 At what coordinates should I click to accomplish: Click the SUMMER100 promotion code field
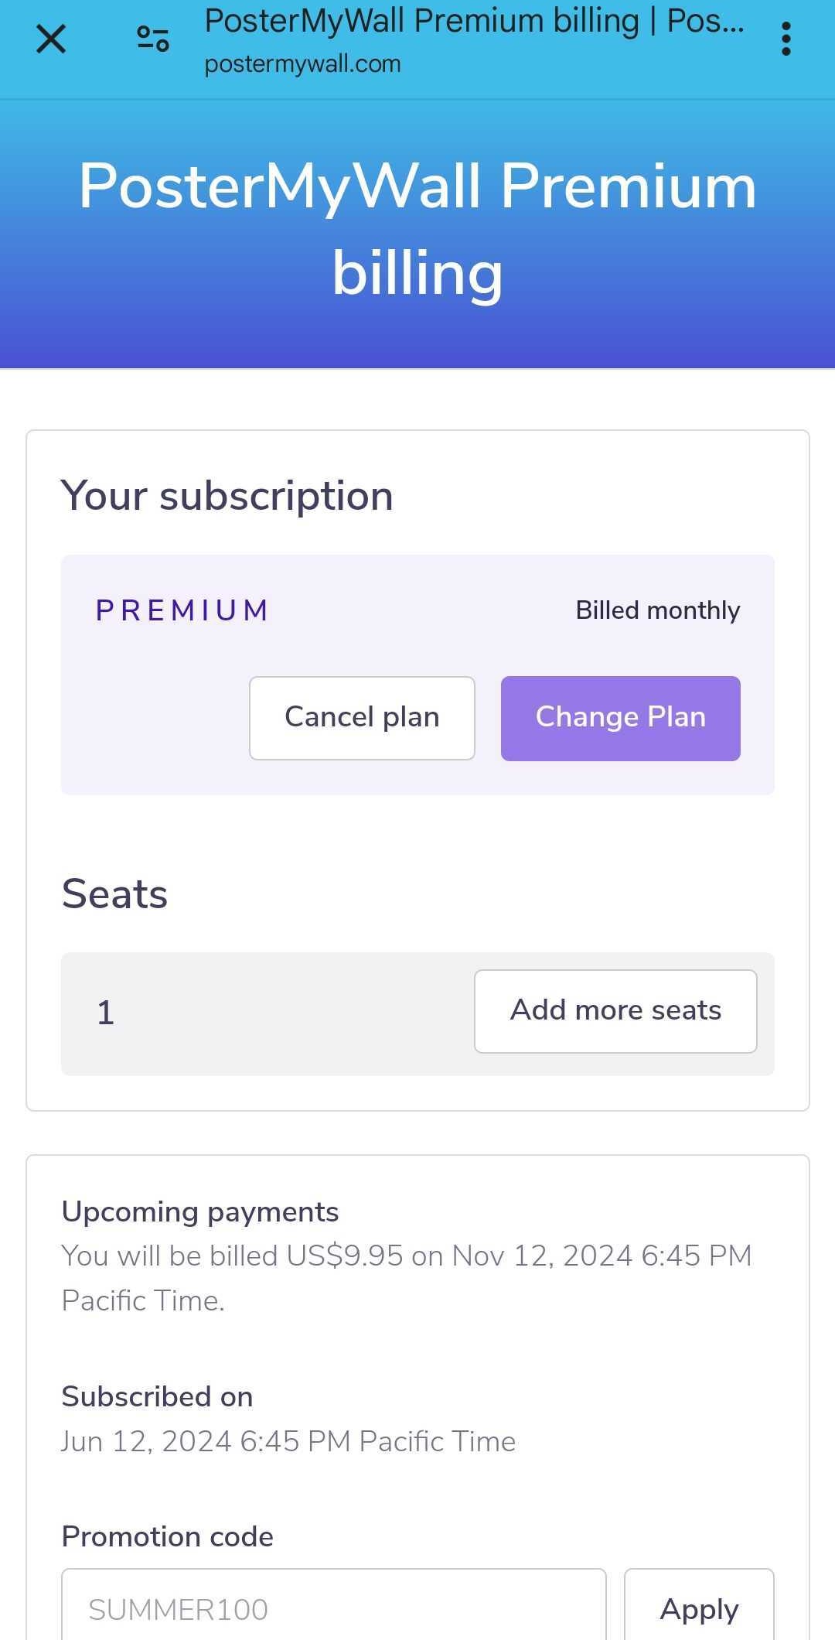pyautogui.click(x=332, y=1608)
